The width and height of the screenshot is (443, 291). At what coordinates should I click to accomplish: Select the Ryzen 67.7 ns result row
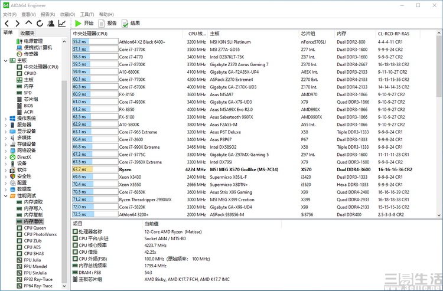[253, 169]
